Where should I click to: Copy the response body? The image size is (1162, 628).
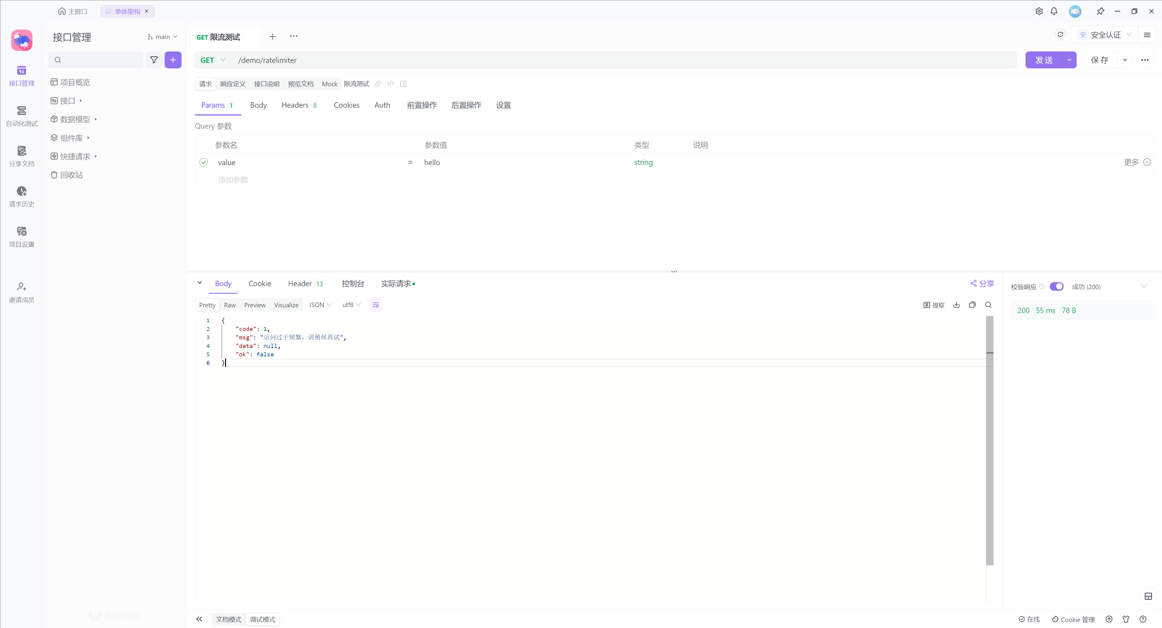point(972,305)
